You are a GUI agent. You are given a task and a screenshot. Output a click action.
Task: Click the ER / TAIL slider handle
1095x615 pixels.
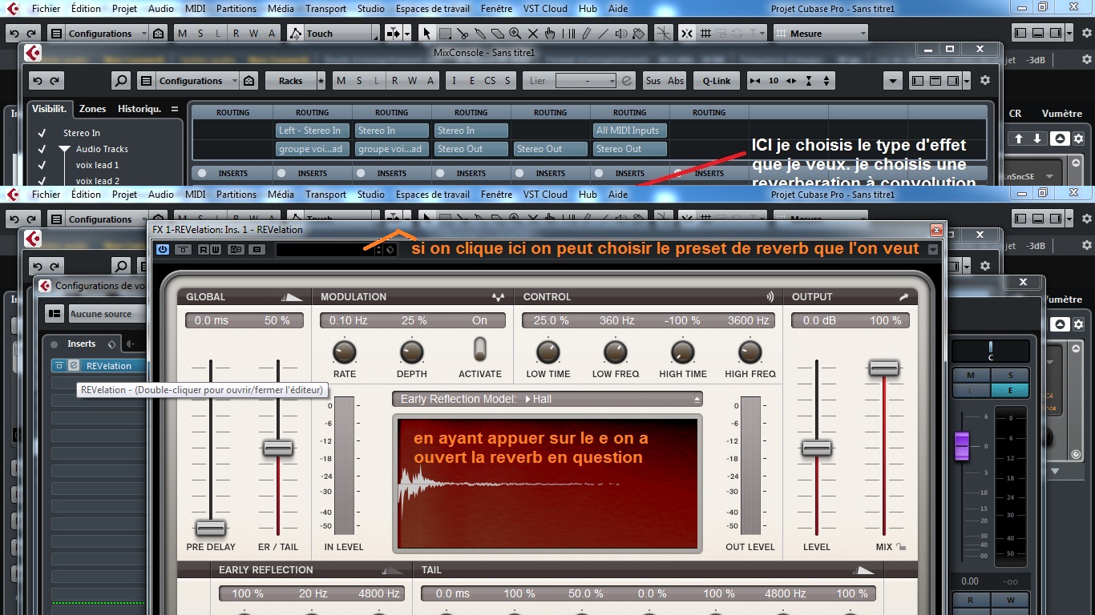(278, 448)
